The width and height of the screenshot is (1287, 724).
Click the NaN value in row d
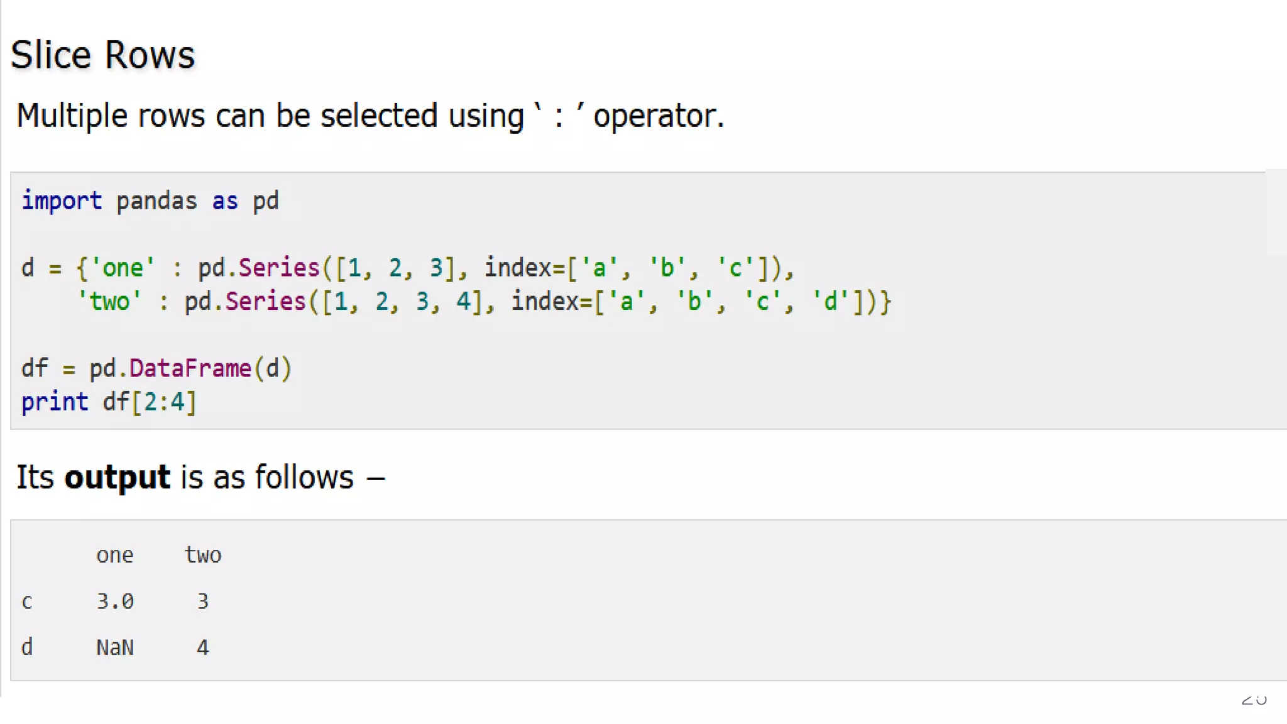114,647
